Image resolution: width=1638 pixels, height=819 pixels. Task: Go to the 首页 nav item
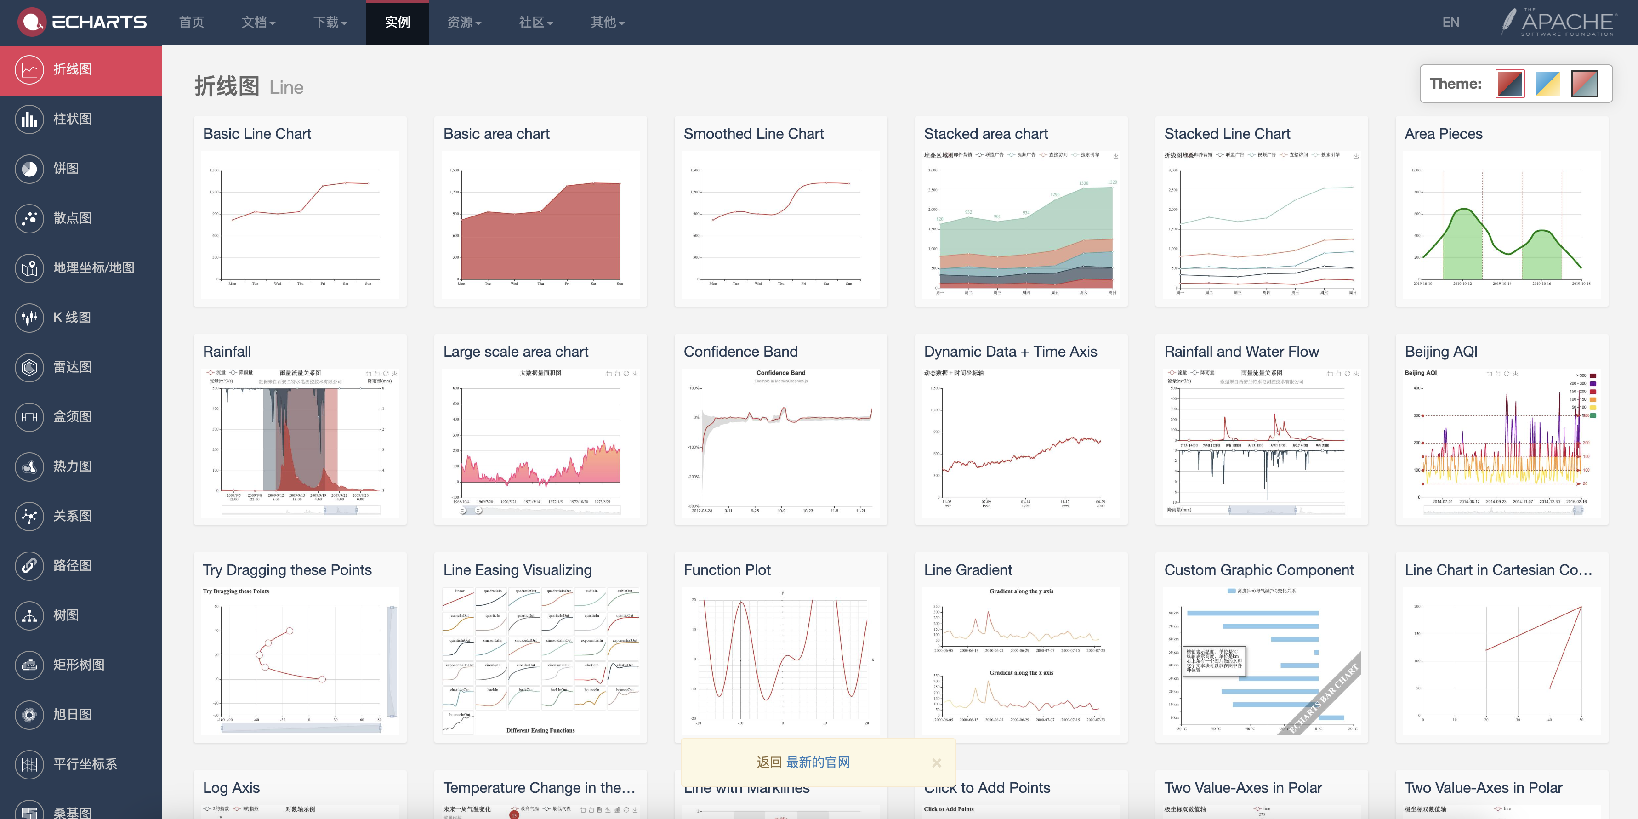191,22
